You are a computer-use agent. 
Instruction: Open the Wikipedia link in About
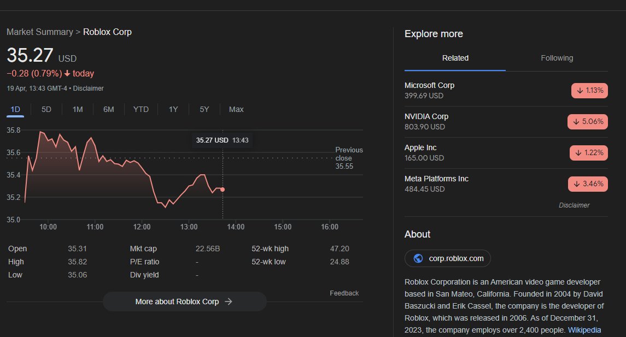click(584, 330)
